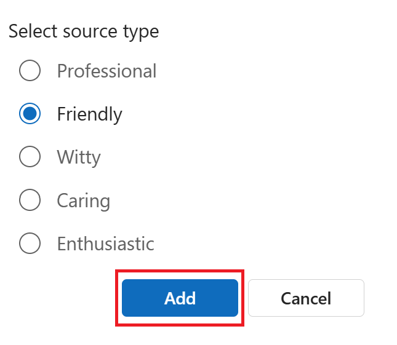Click the Witty option label text
The image size is (397, 345).
click(79, 157)
